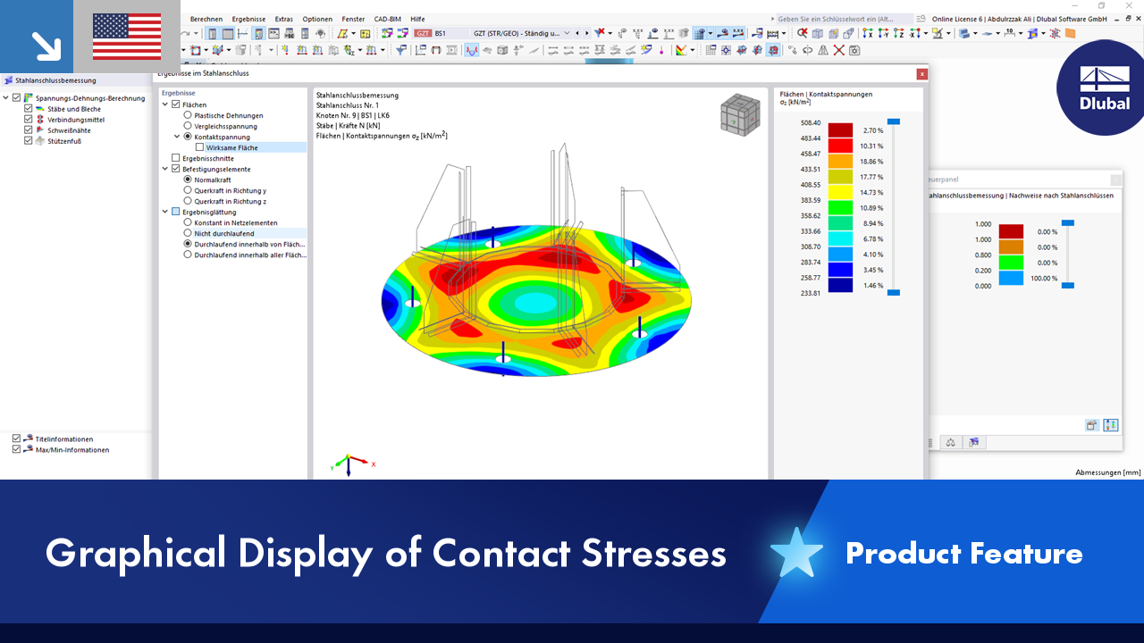Collapse the Befestigungselemente section

click(x=164, y=169)
